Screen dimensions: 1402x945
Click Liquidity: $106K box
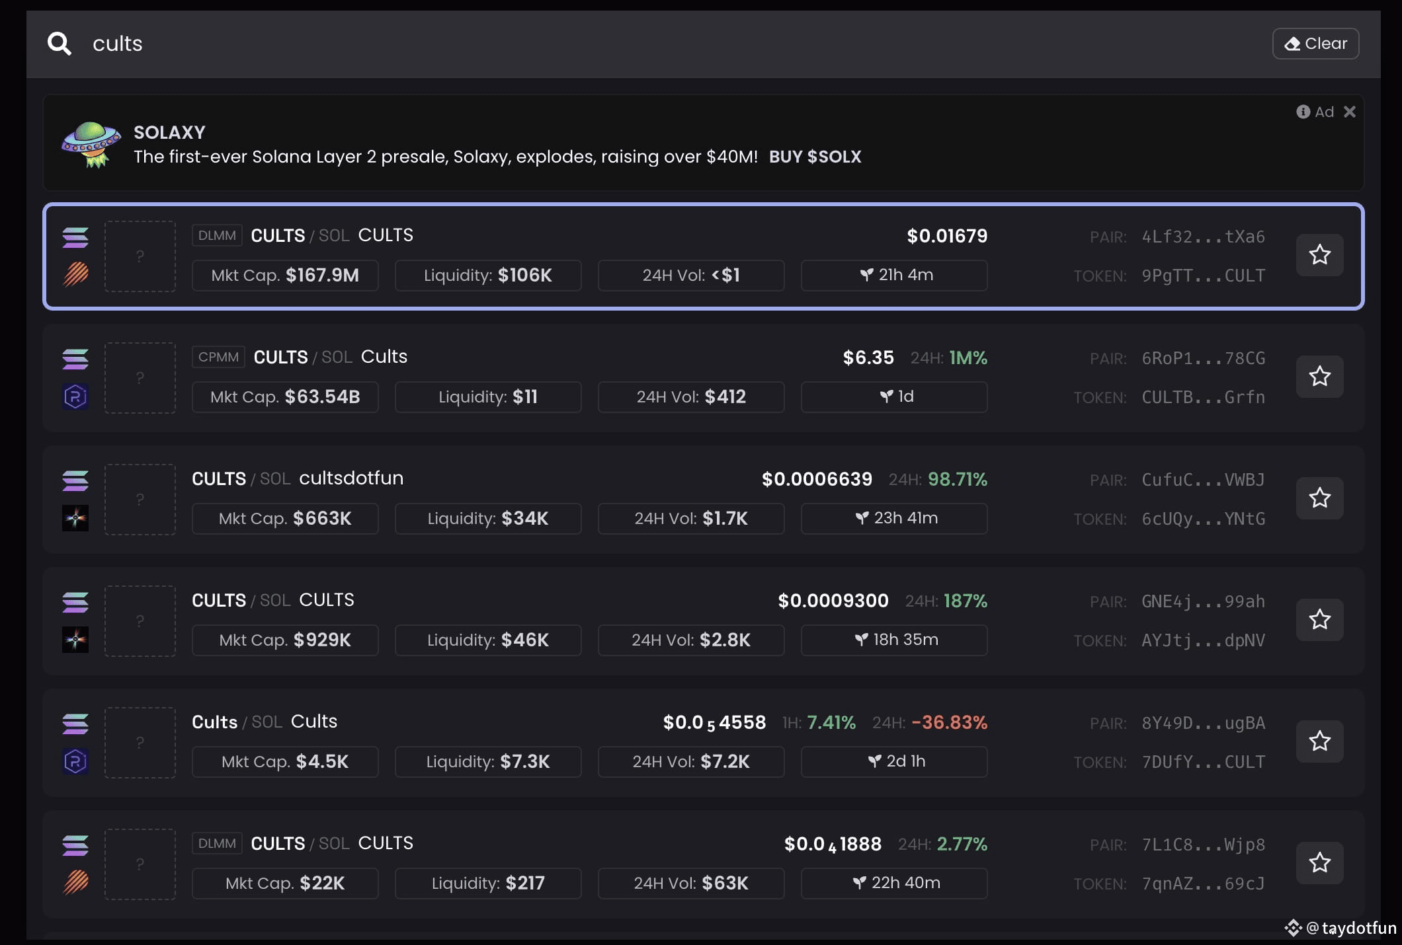point(488,276)
